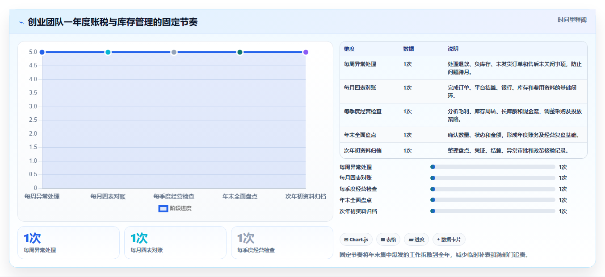This screenshot has height=277, width=605.
Task: Click the 表格 tag icon
Action: (x=383, y=240)
